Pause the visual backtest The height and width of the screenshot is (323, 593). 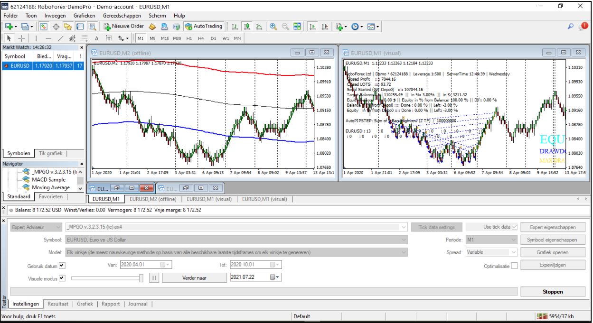click(x=155, y=277)
